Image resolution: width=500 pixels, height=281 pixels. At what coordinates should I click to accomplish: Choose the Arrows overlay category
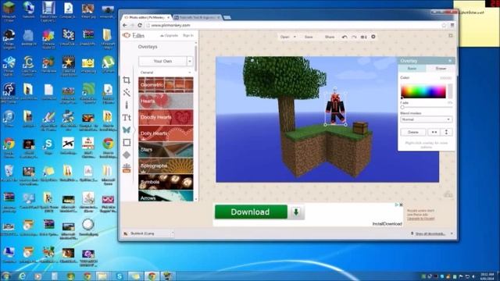[166, 196]
